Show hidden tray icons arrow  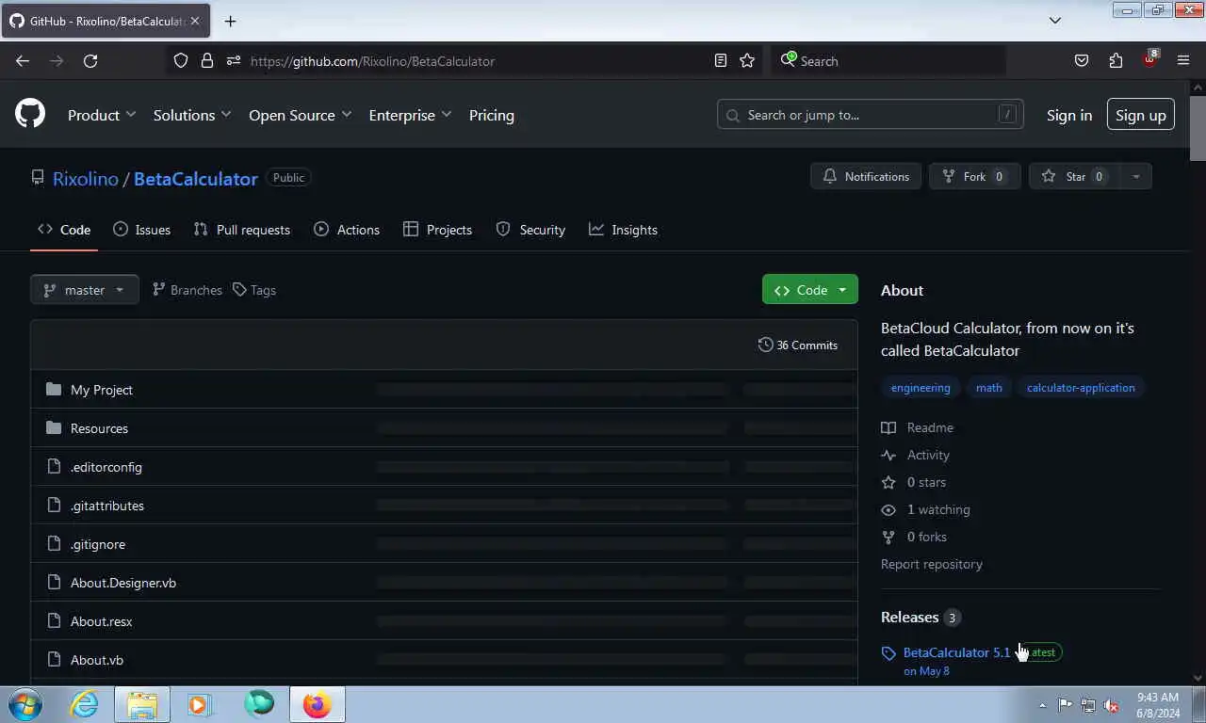(1042, 705)
